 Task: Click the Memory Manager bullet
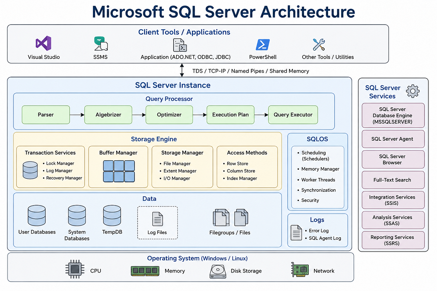click(x=318, y=169)
